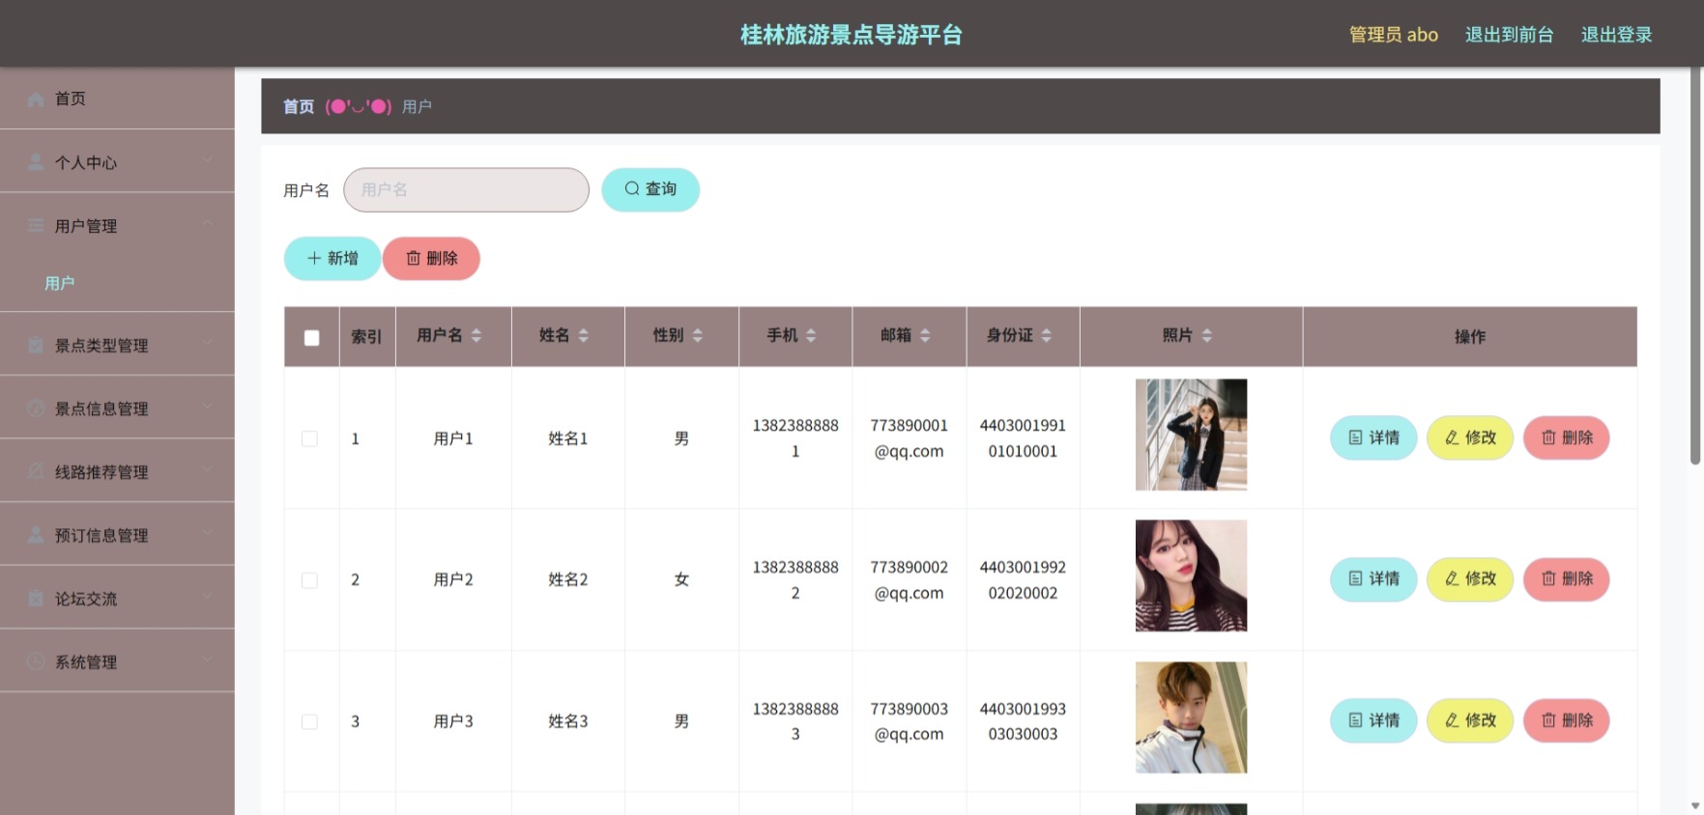View 详情 for 用户3
The height and width of the screenshot is (815, 1704).
coord(1373,720)
